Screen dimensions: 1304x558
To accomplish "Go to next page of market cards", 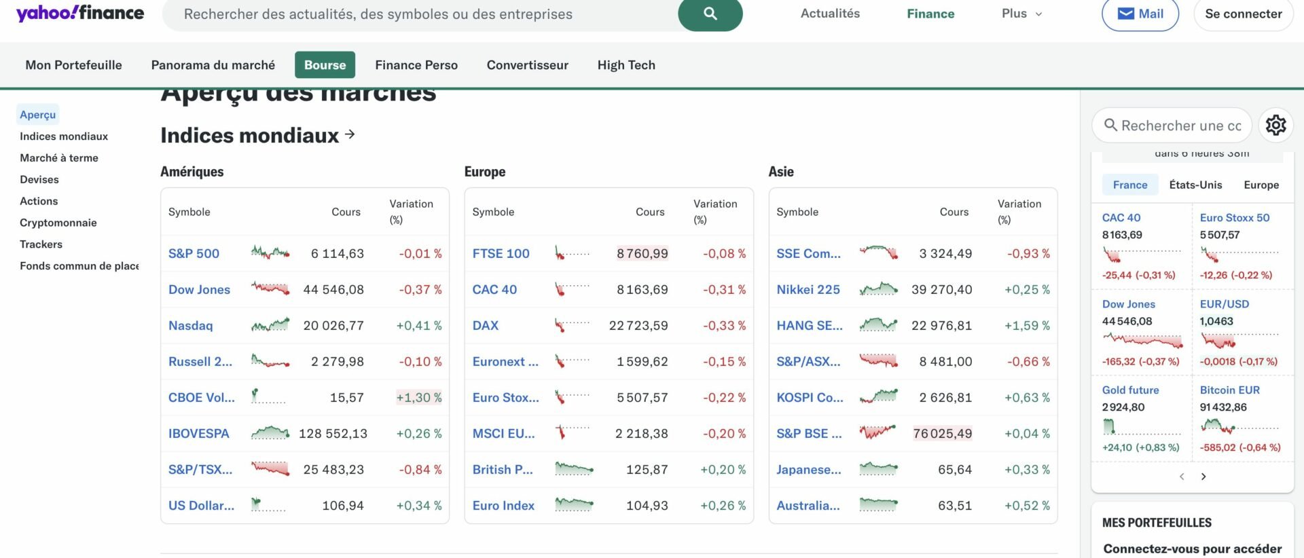I will click(x=1203, y=477).
